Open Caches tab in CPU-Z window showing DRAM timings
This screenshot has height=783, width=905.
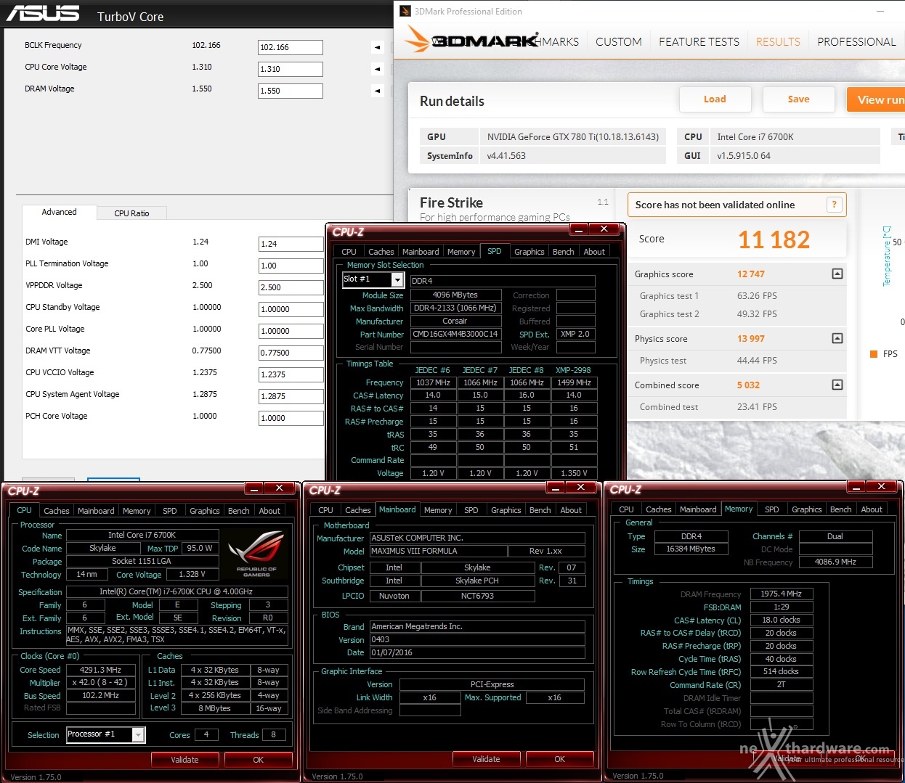click(658, 509)
